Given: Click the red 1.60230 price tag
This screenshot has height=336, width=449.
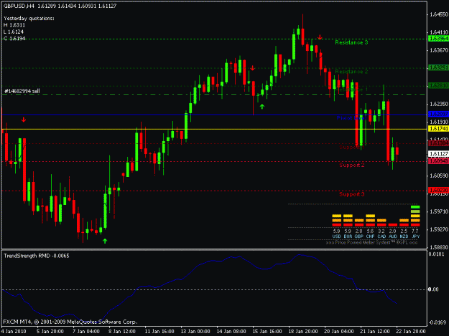Looking at the screenshot, I should coord(438,190).
